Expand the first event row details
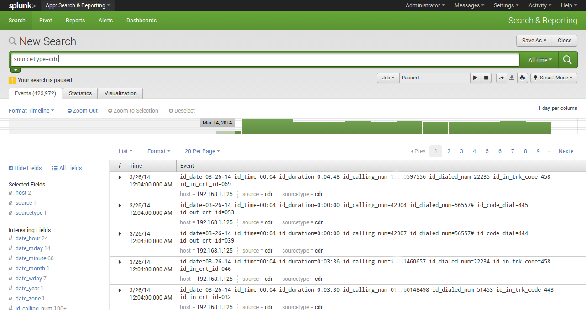The width and height of the screenshot is (586, 310). [x=120, y=177]
